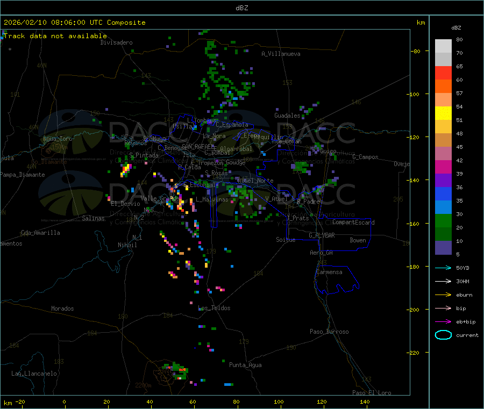484x409 pixels.
Task: Click the 'km' label at top right
Action: click(421, 23)
